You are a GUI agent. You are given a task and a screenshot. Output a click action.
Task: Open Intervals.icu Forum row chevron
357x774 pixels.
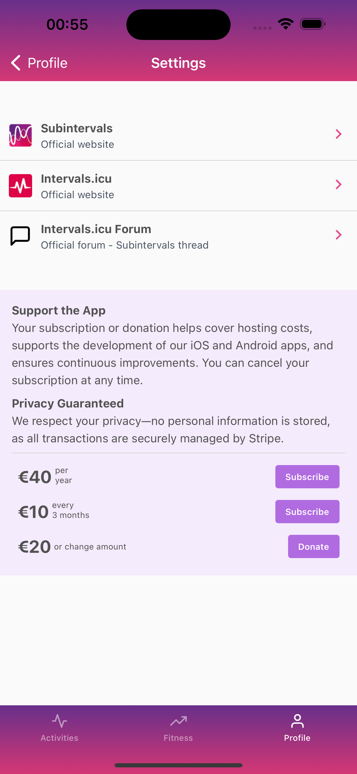338,235
